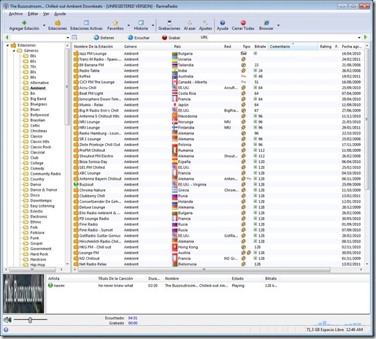Open the Archivo menu

coord(16,14)
